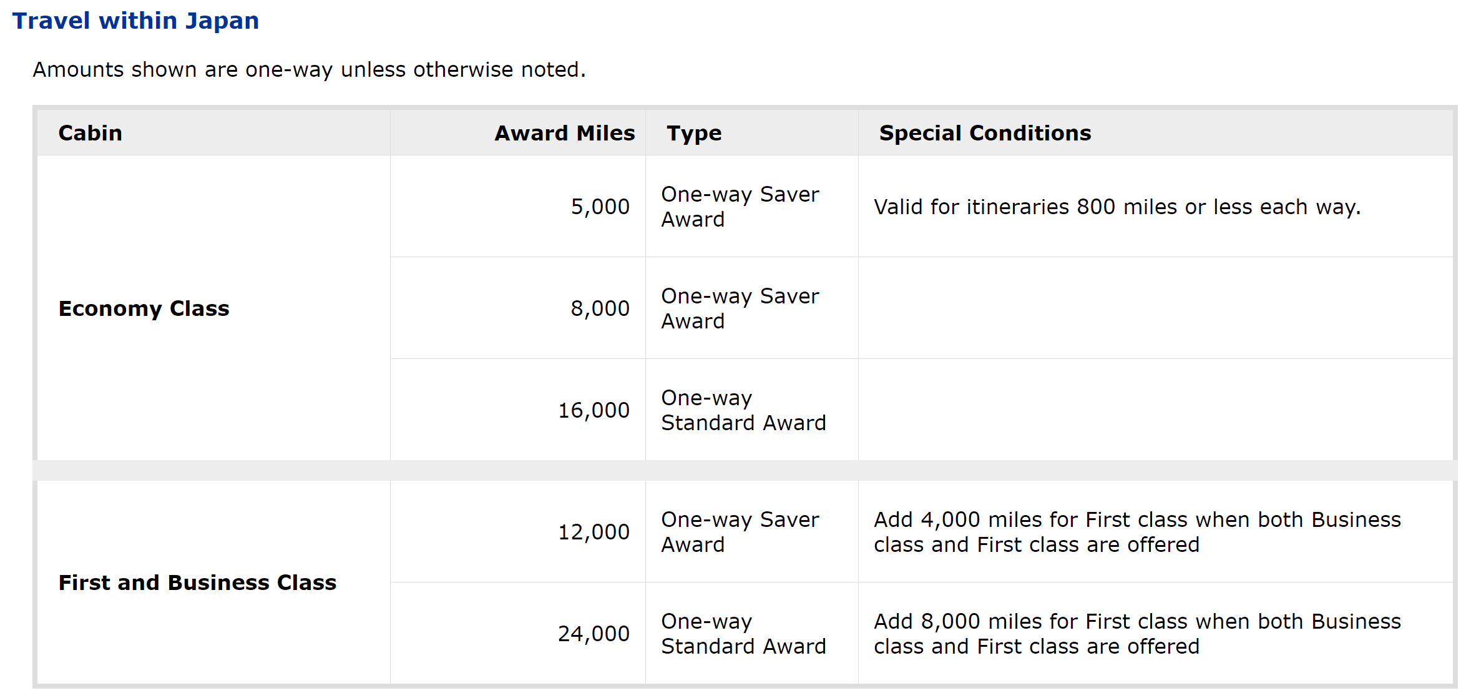Click the Travel within Japan heading

coord(135,21)
